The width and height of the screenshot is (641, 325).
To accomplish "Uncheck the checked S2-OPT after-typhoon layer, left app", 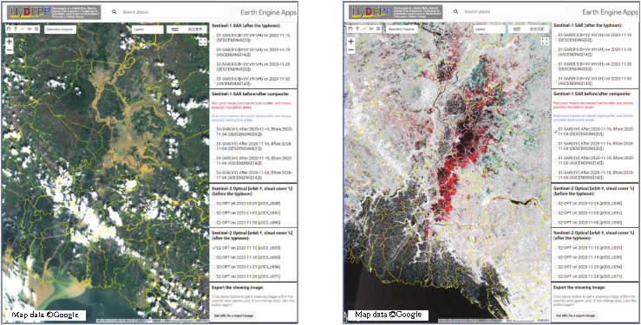I will (214, 248).
